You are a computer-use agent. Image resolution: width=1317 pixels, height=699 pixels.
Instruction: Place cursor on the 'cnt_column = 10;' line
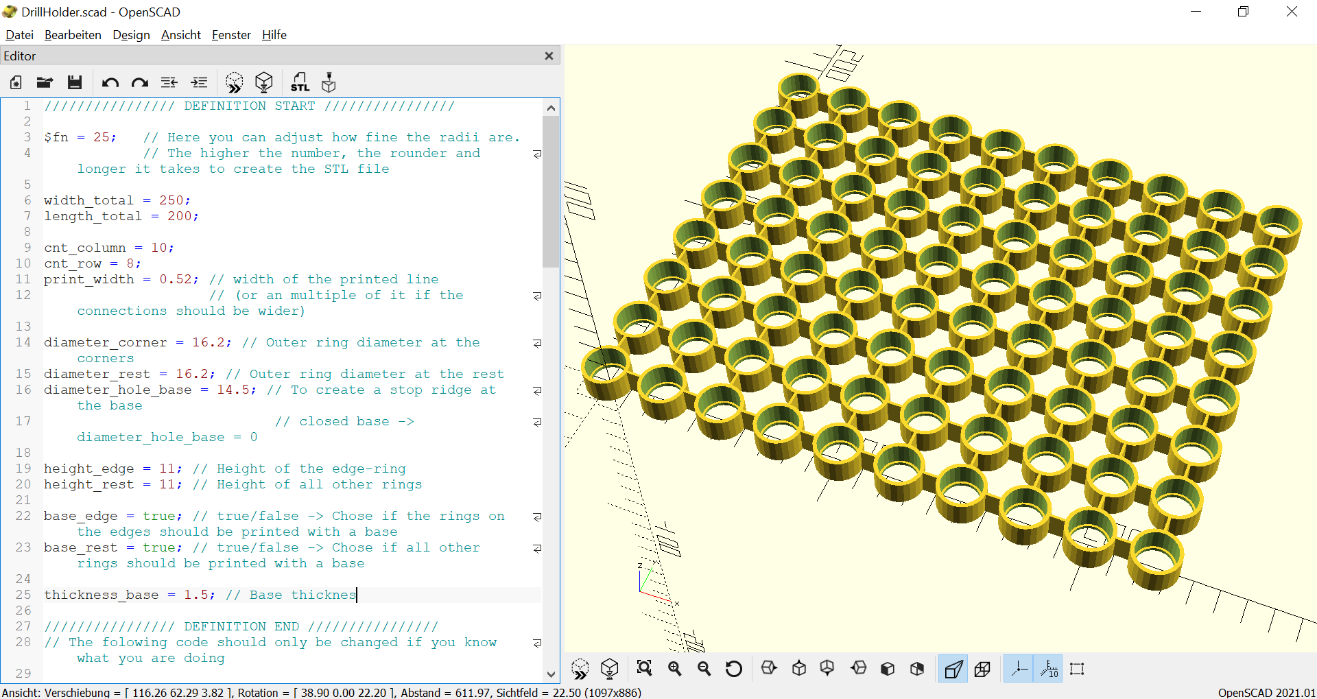[109, 248]
